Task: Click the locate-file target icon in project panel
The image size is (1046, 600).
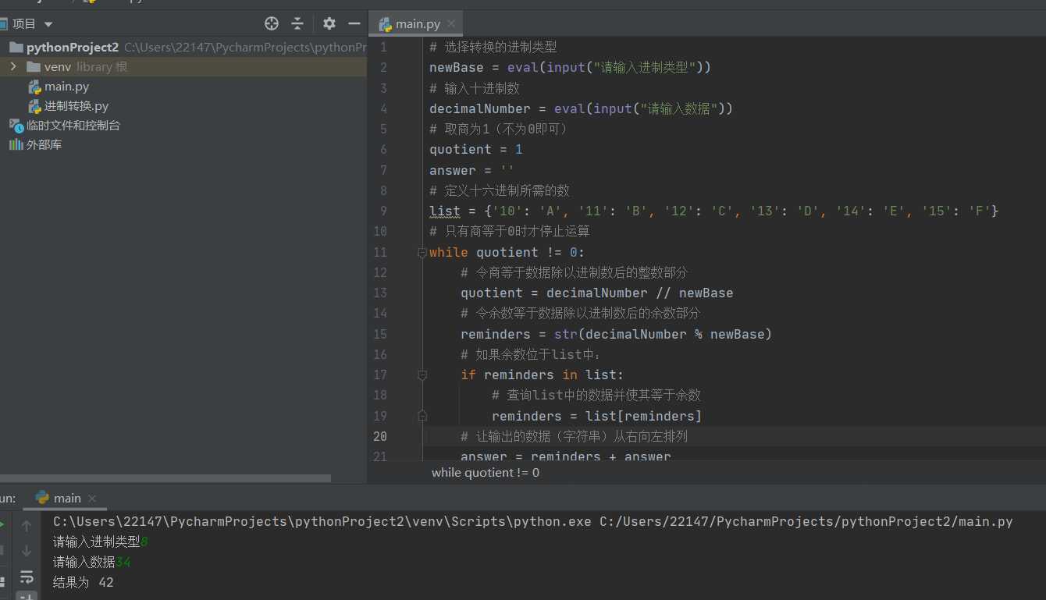Action: coord(272,23)
